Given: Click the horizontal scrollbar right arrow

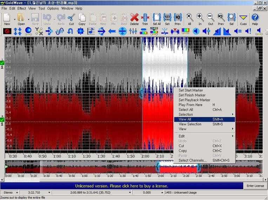Looking at the screenshot, I should pos(266,180).
